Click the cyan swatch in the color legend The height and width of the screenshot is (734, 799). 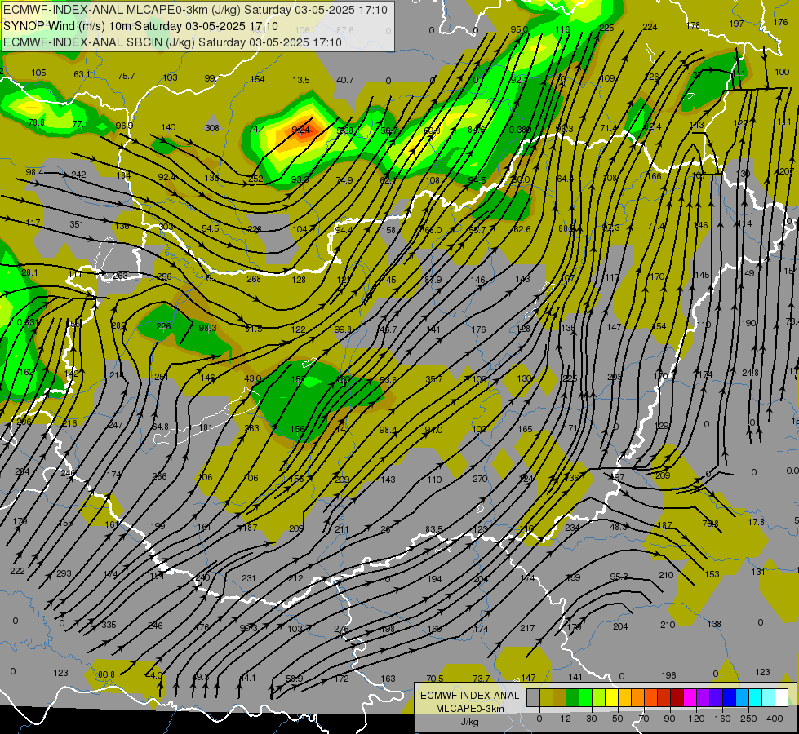pyautogui.click(x=756, y=697)
